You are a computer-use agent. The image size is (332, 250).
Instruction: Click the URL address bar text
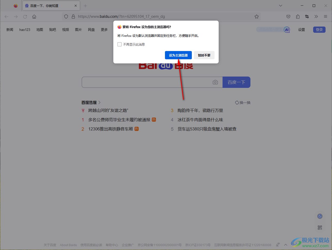click(x=121, y=16)
